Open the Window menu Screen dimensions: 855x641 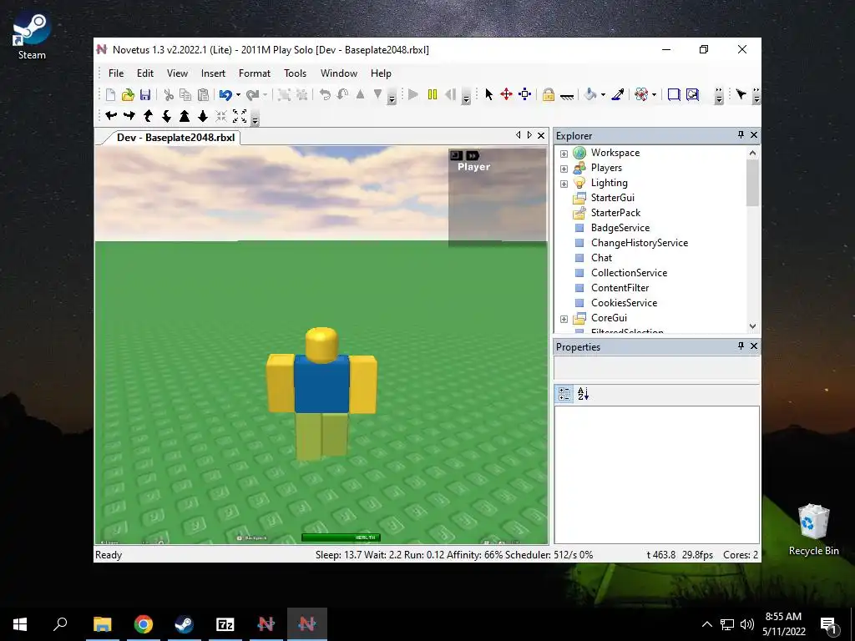pyautogui.click(x=339, y=73)
